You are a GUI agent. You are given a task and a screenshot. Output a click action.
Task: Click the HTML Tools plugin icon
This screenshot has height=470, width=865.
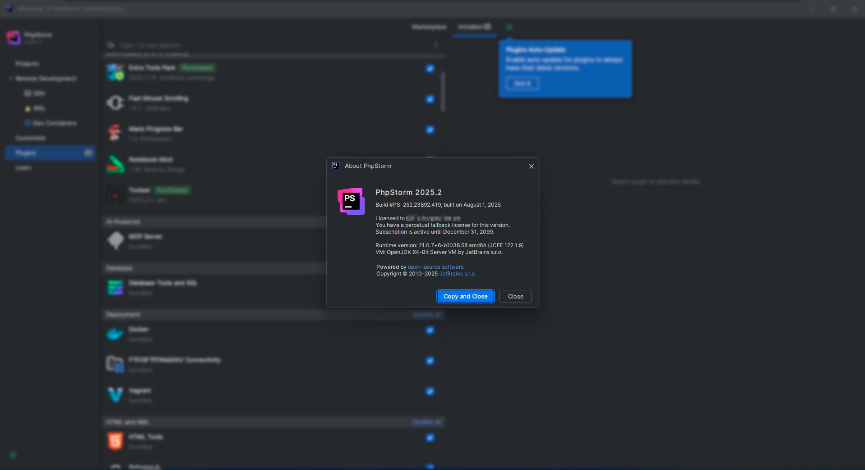[x=115, y=441]
